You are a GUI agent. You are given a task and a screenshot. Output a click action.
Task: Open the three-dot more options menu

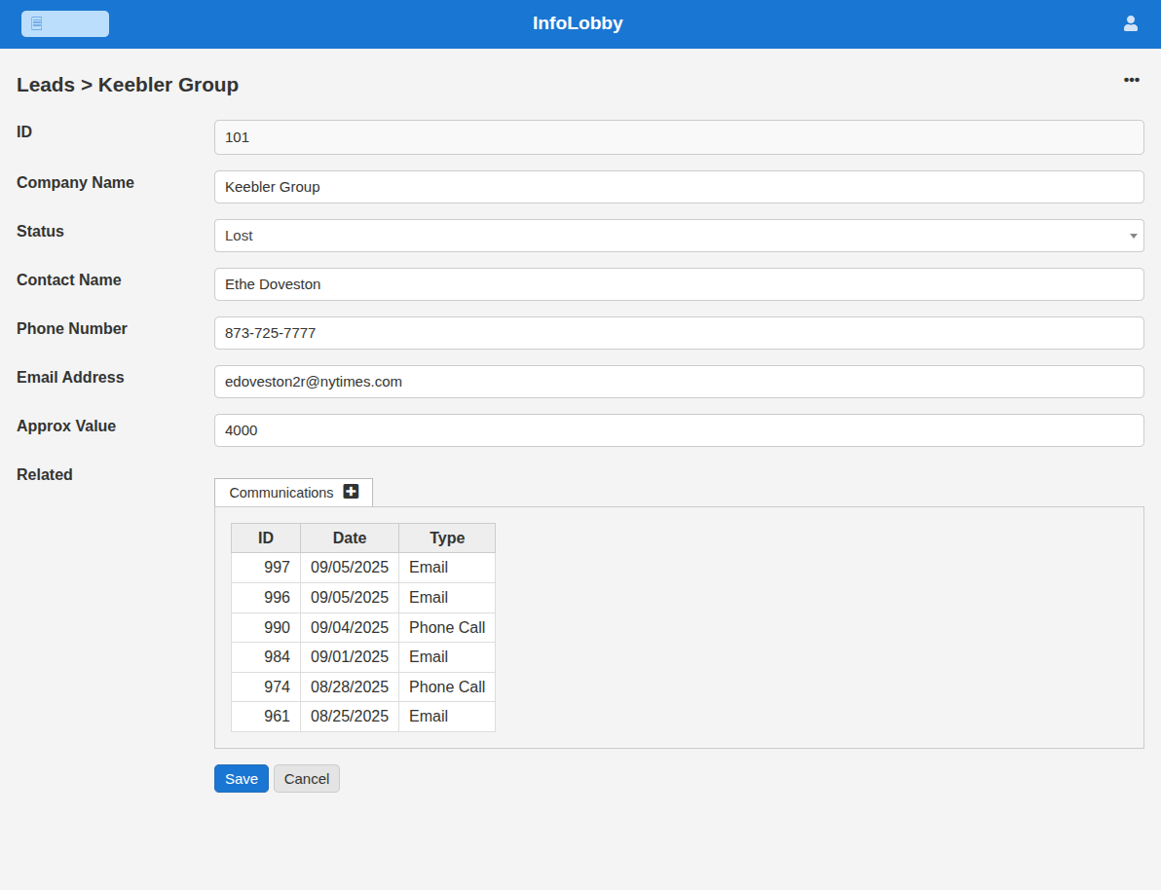point(1131,80)
